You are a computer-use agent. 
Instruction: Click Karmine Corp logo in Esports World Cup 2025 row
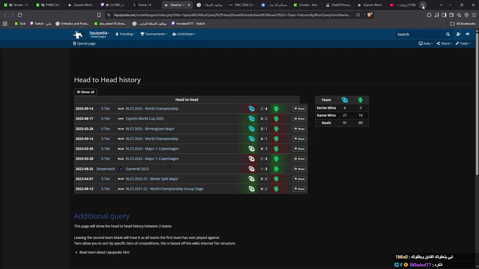coord(251,119)
